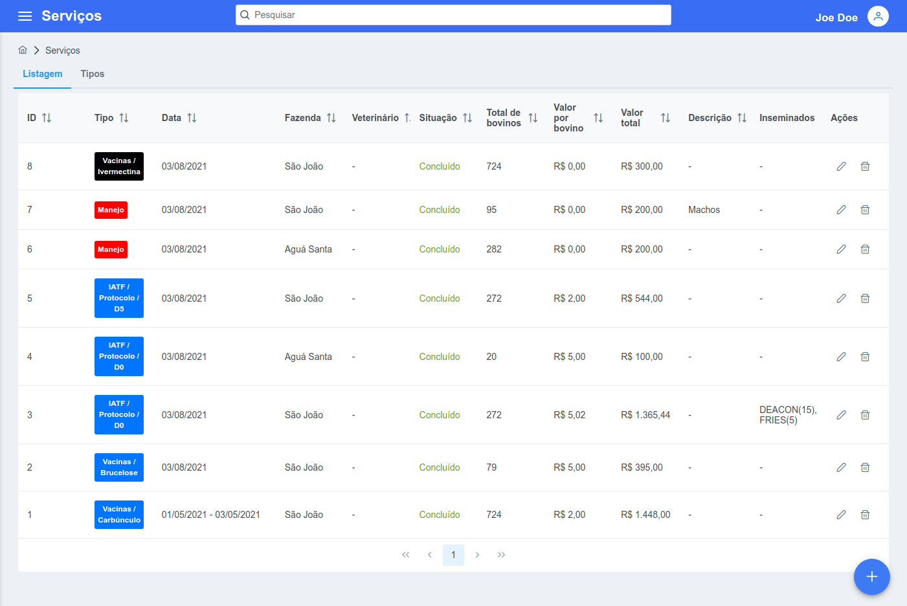Go to first page of pagination
The image size is (907, 606).
[406, 555]
